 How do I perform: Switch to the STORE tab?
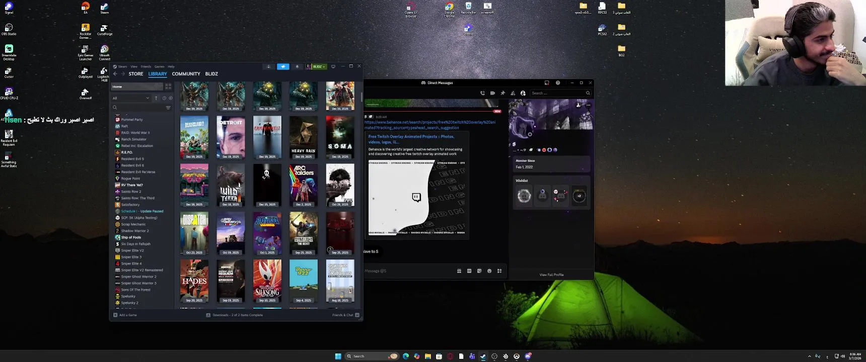pos(136,74)
